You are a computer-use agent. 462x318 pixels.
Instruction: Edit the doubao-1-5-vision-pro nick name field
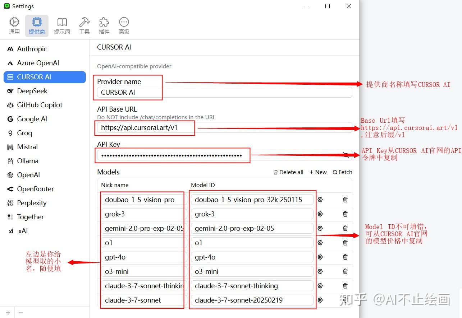[x=144, y=200]
